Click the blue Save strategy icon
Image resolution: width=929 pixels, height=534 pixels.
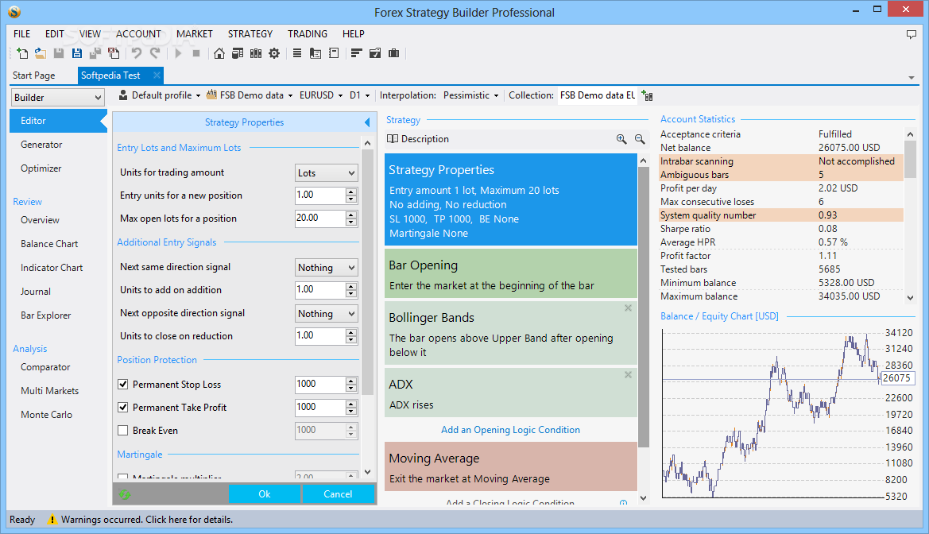(x=77, y=53)
